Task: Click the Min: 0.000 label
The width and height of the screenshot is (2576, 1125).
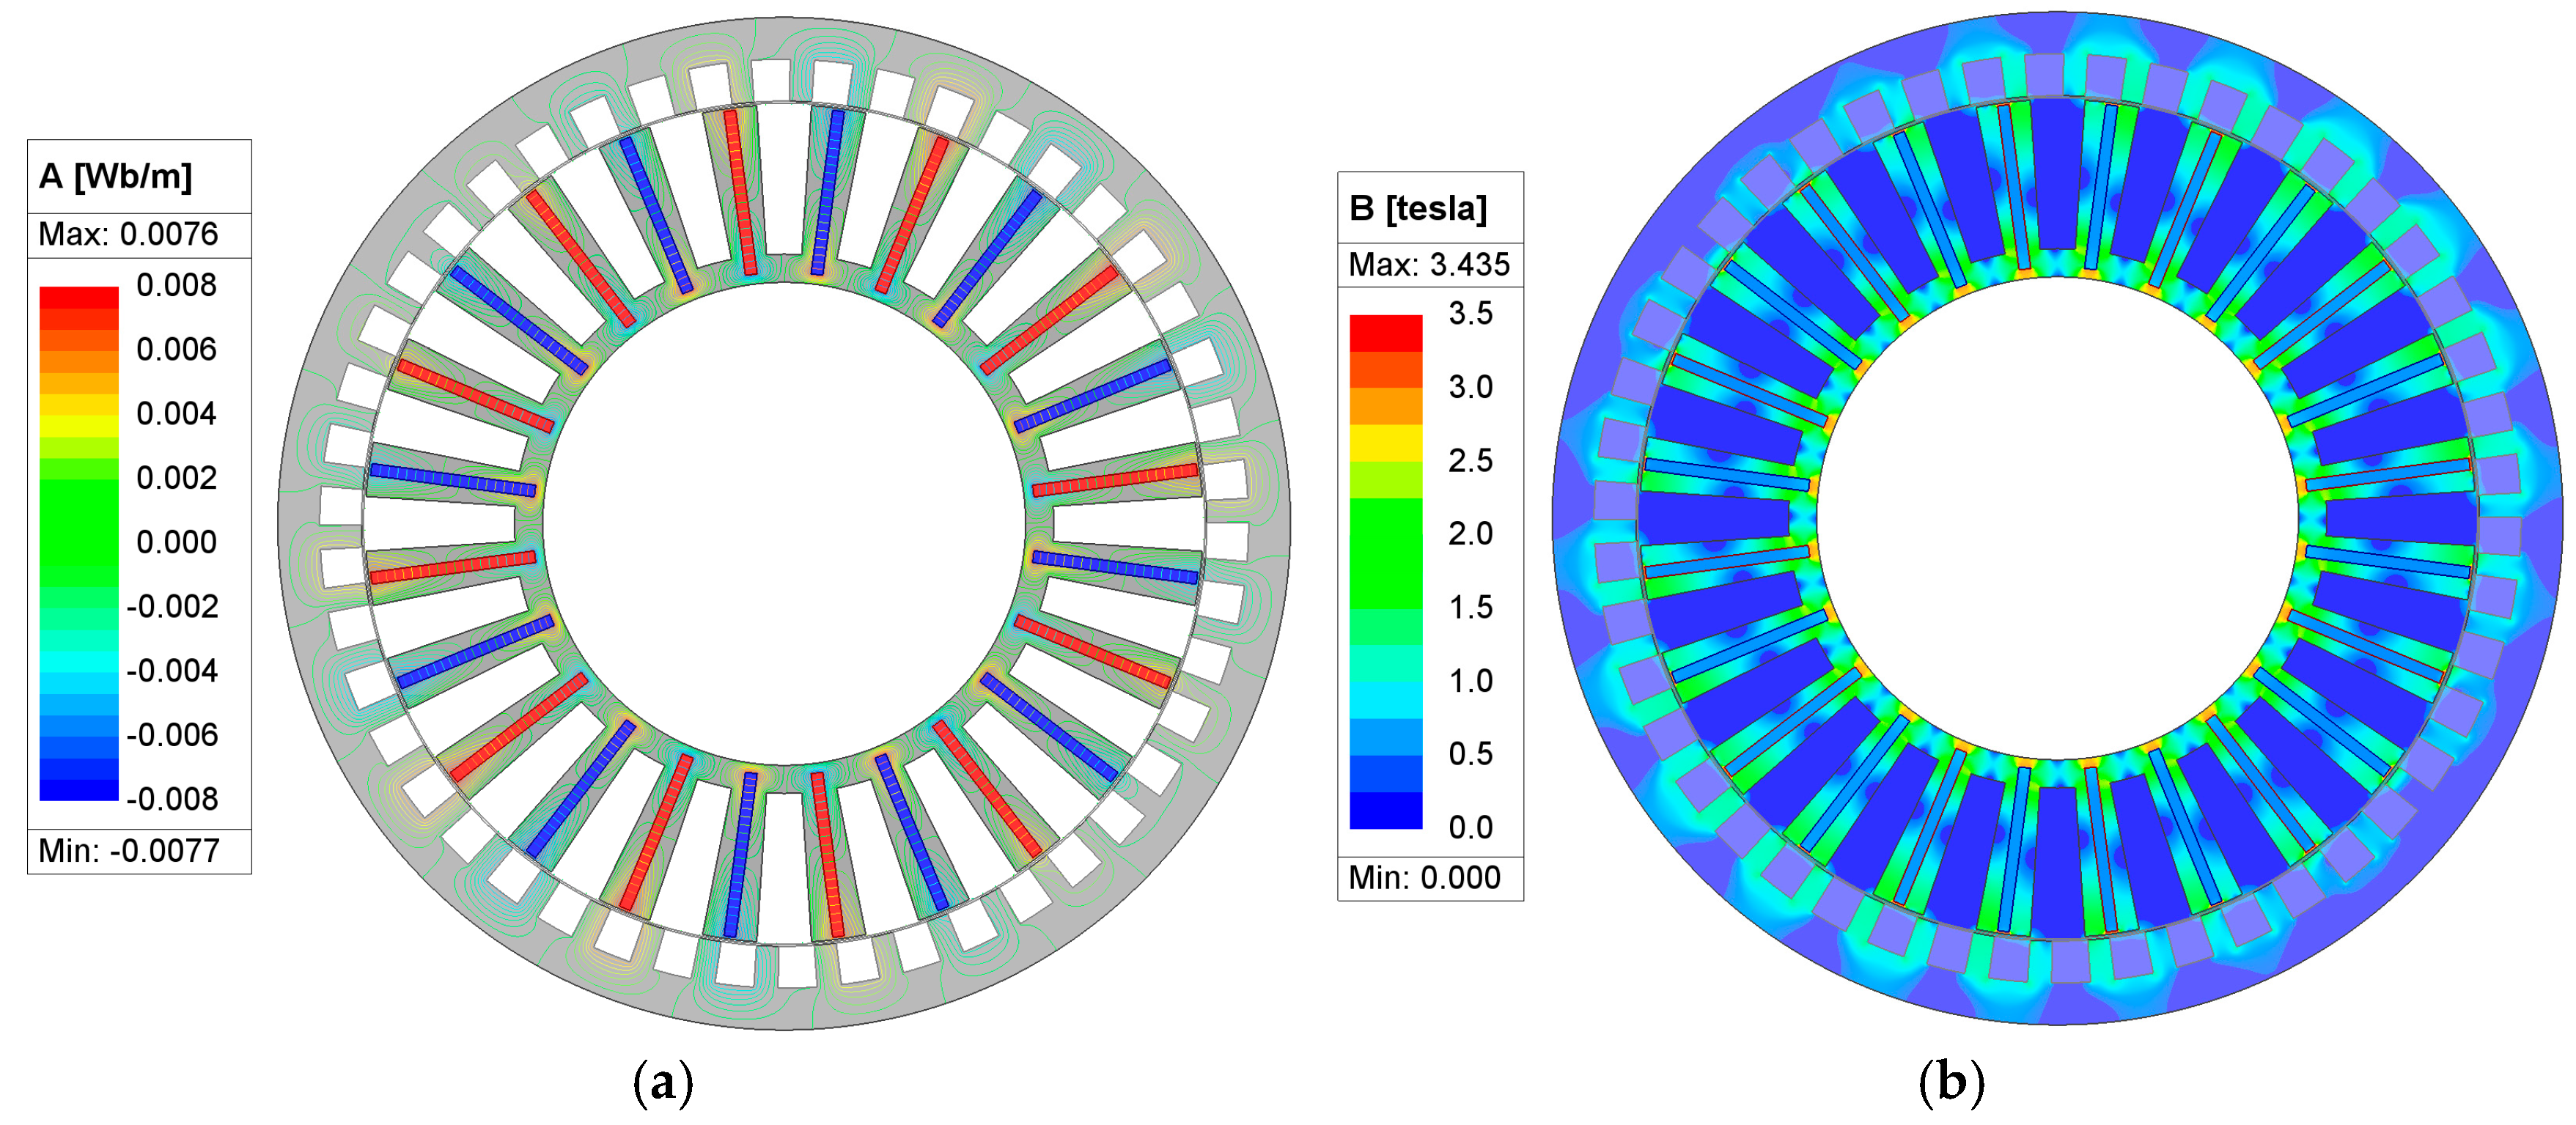Action: [x=1424, y=878]
